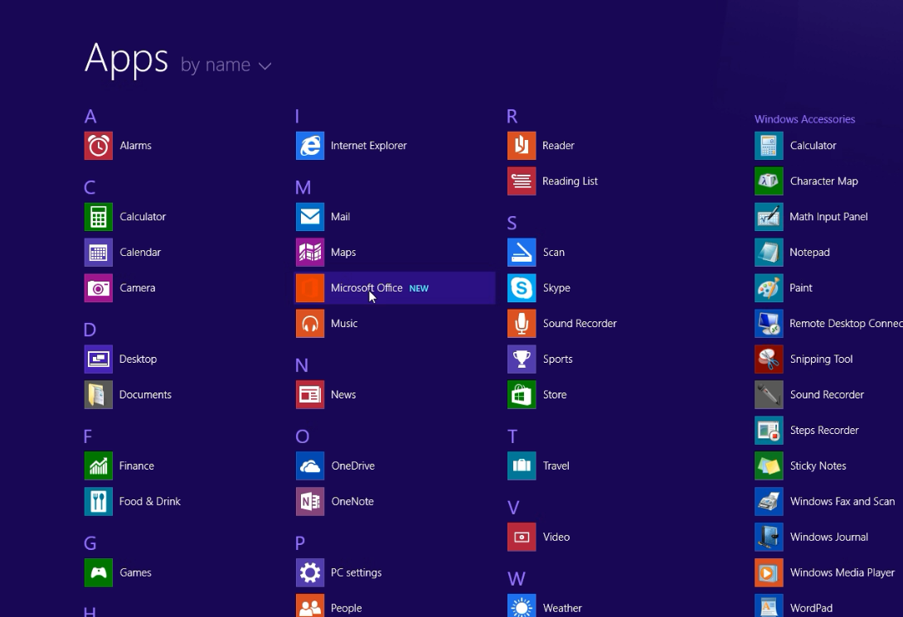The width and height of the screenshot is (903, 617).
Task: Launch the Store app icon
Action: click(522, 395)
